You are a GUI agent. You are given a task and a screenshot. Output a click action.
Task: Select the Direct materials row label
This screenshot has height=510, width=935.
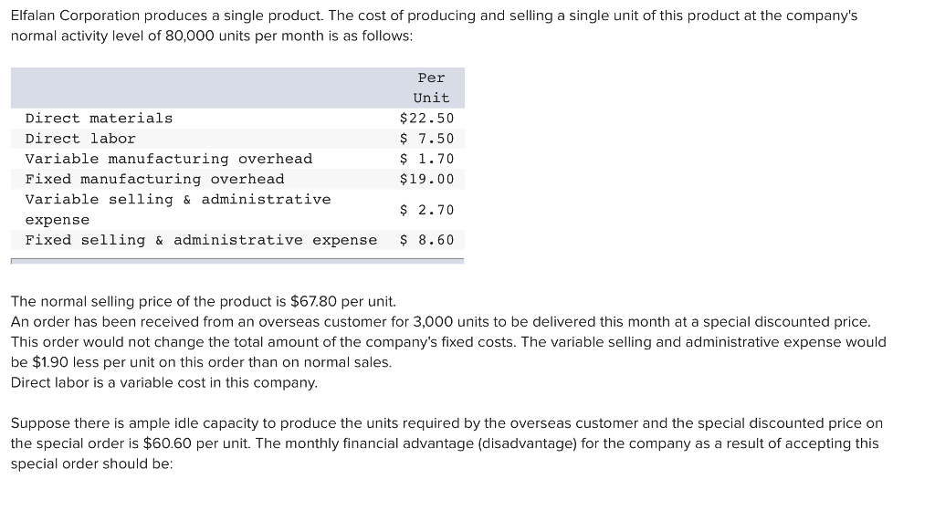(99, 119)
